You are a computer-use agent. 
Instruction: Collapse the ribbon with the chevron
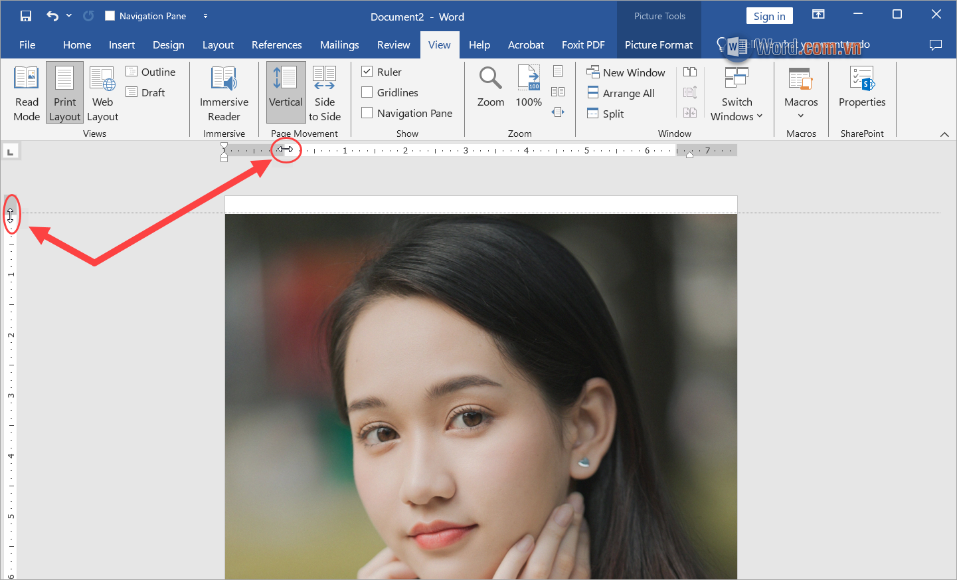[x=944, y=134]
